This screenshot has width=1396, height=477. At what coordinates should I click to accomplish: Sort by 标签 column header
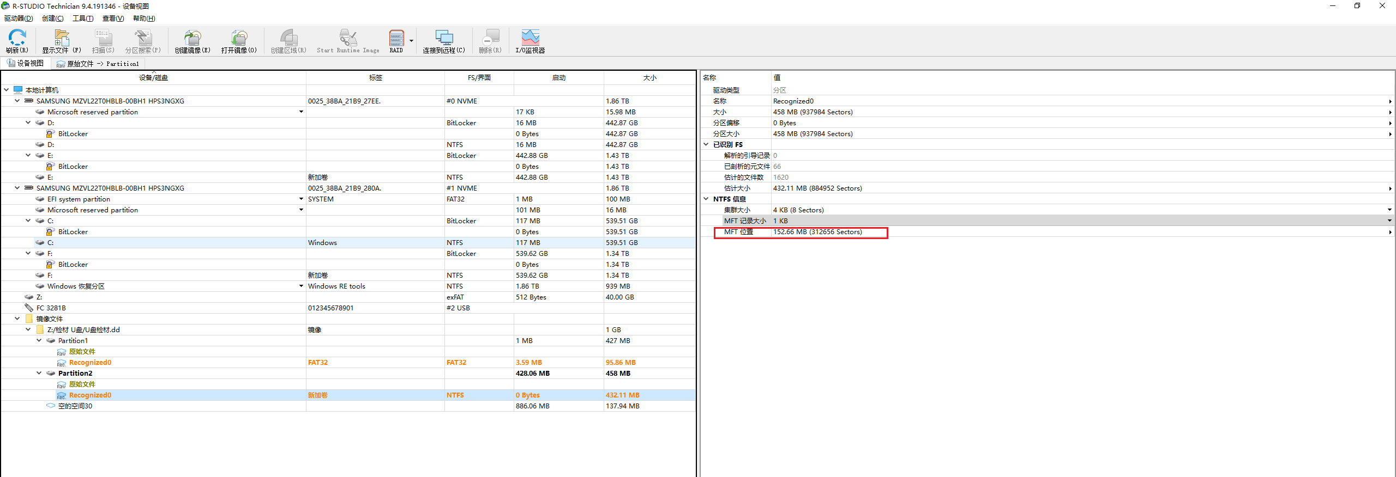tap(375, 78)
